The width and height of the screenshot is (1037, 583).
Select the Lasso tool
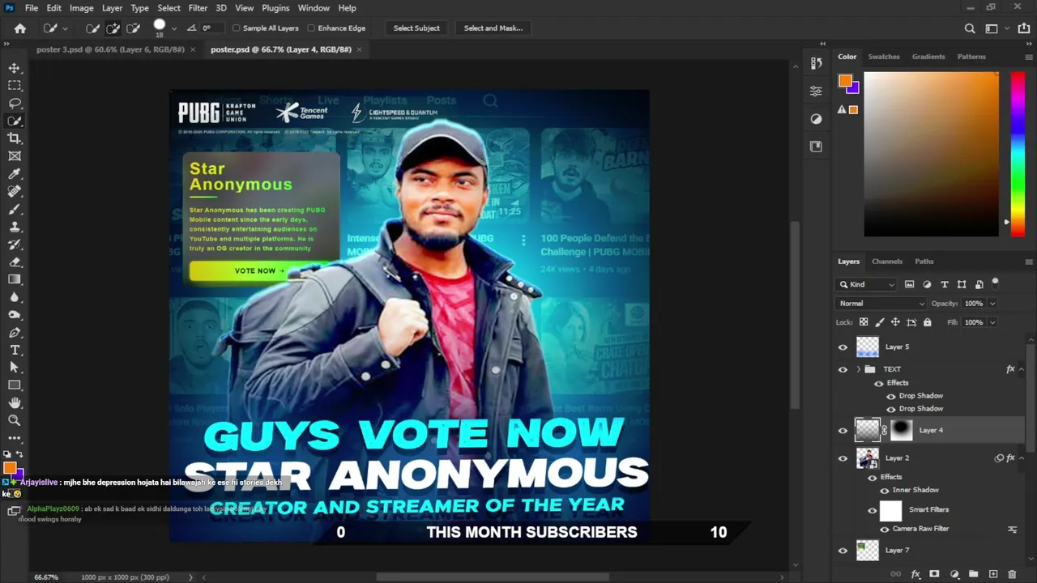[x=15, y=104]
